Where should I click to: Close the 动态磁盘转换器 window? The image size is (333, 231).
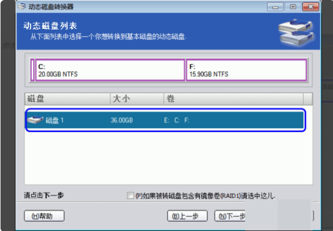(x=311, y=7)
